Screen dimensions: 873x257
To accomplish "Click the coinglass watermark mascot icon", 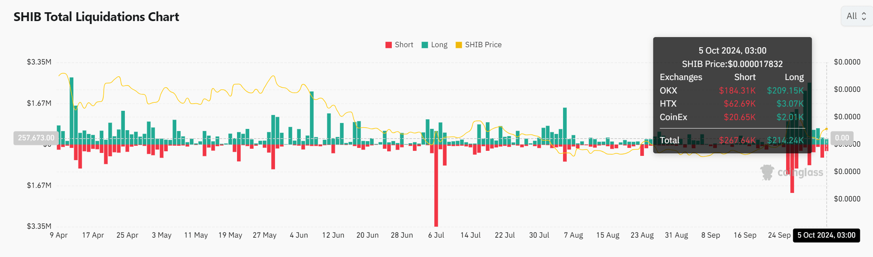I will (x=767, y=172).
